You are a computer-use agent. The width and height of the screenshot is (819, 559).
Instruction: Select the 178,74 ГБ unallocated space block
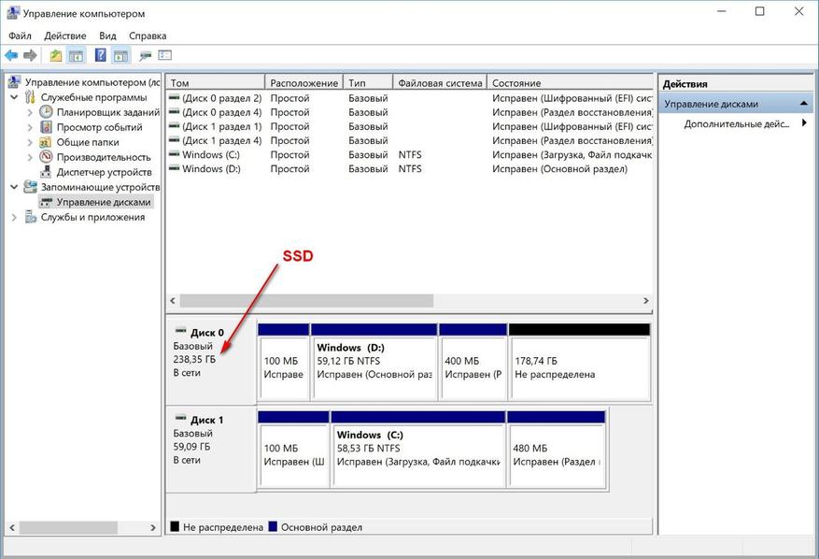coord(580,362)
